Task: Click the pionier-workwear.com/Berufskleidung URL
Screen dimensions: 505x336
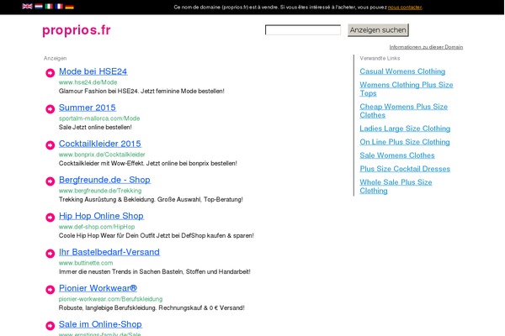Action: click(x=110, y=299)
